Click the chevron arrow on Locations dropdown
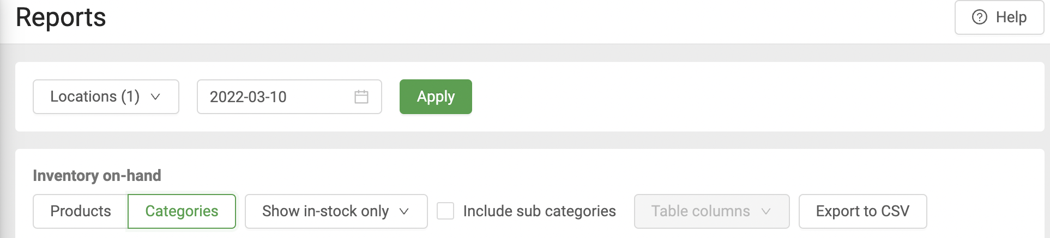1050x238 pixels. [x=155, y=97]
